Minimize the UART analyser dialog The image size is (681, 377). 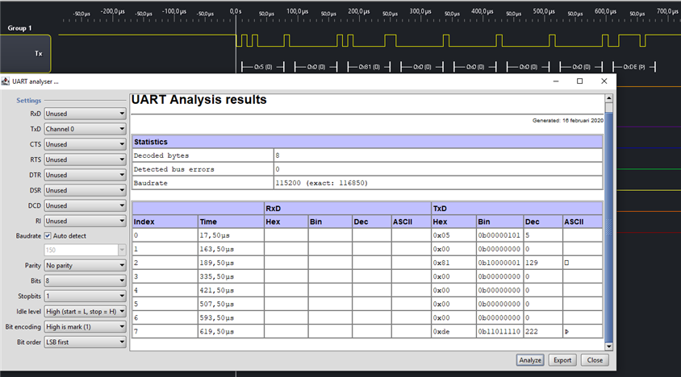555,81
